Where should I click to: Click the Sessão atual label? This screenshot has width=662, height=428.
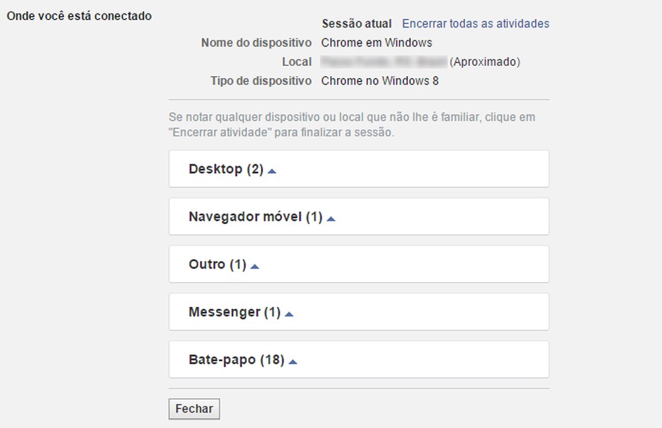(x=357, y=24)
